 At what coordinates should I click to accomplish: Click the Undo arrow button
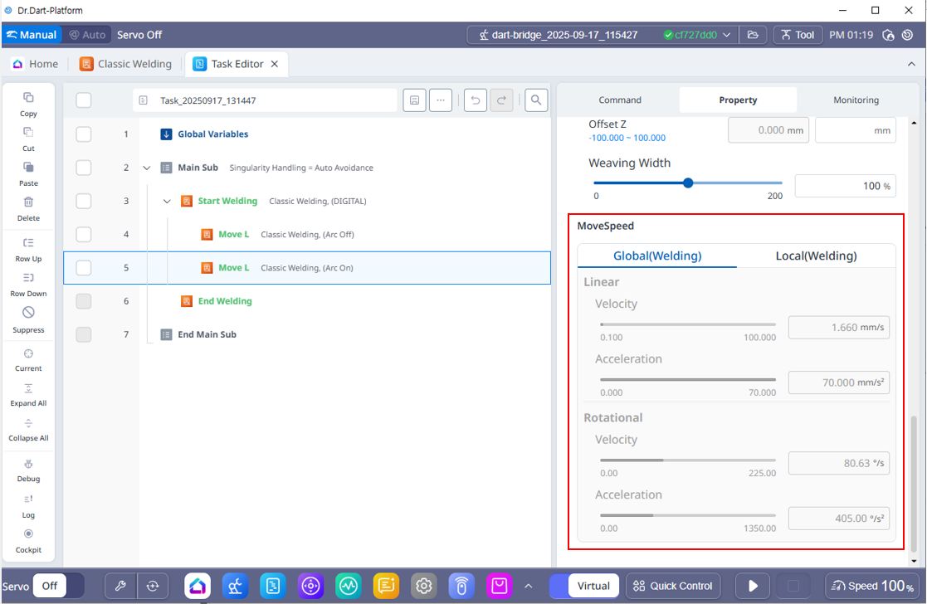pyautogui.click(x=475, y=100)
